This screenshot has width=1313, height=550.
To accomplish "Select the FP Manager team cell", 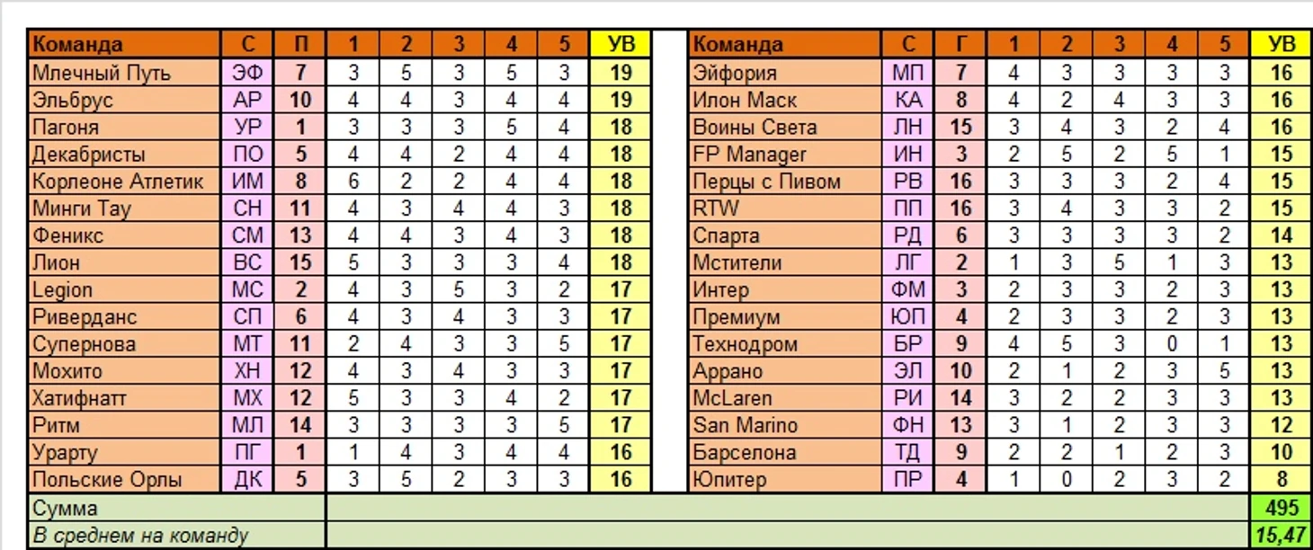I will click(x=785, y=155).
